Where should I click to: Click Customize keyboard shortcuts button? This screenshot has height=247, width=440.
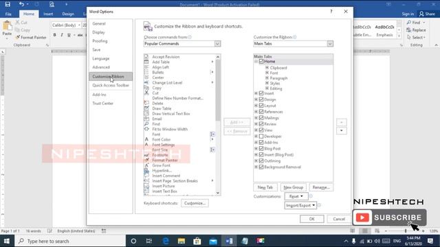point(195,203)
